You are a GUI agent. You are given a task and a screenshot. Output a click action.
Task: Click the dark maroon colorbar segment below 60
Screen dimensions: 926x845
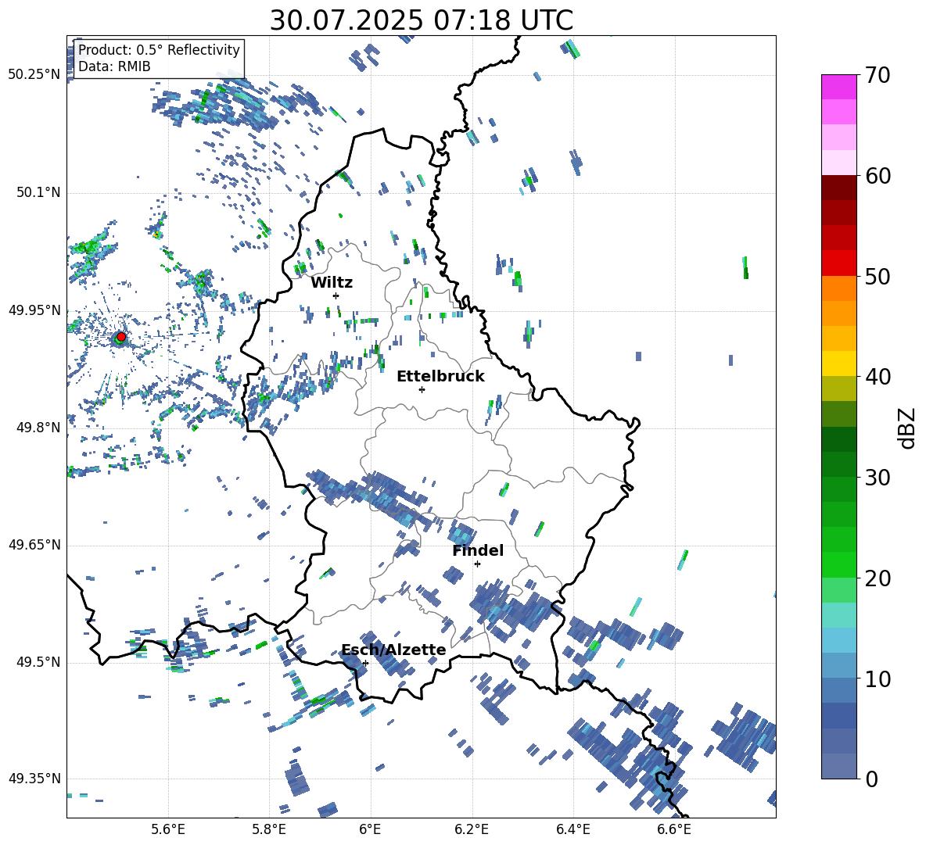[839, 188]
